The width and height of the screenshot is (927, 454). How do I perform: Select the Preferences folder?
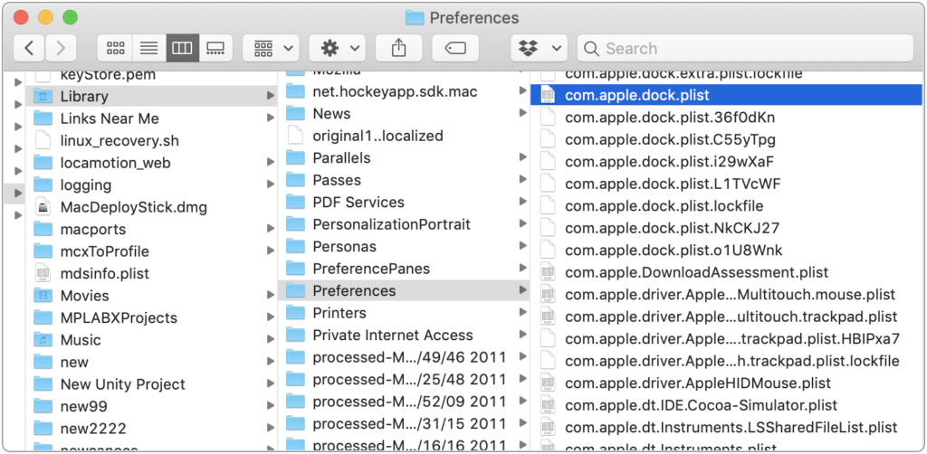404,290
